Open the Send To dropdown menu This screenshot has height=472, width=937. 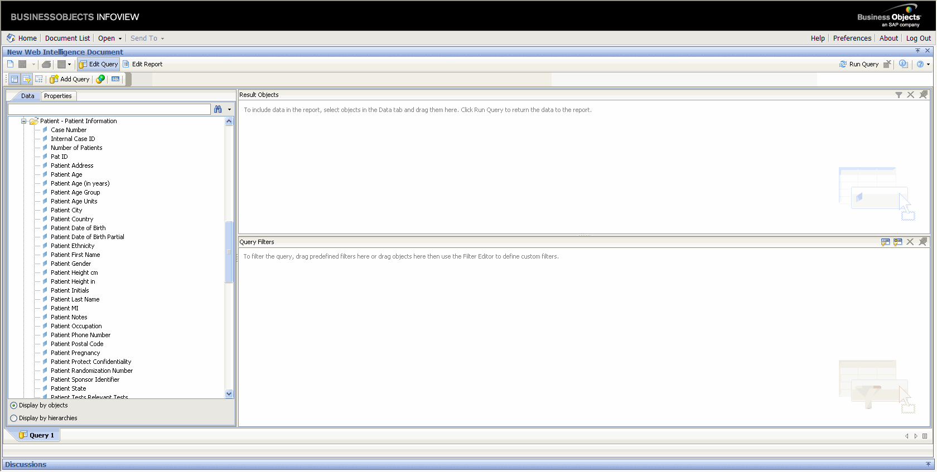point(147,38)
